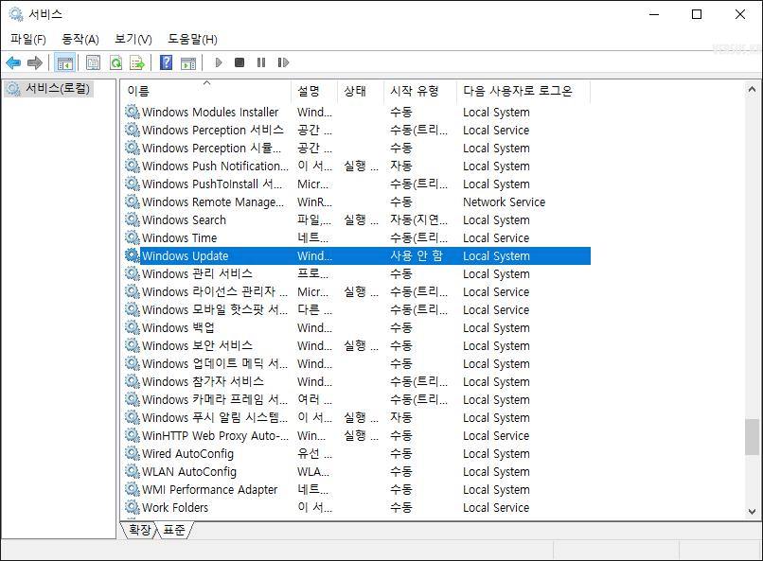Select Windows Remote Manage... service row
The image size is (763, 561).
point(357,202)
